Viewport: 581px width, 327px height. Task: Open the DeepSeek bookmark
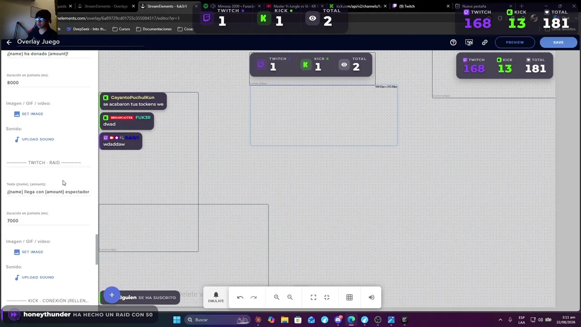tap(86, 29)
